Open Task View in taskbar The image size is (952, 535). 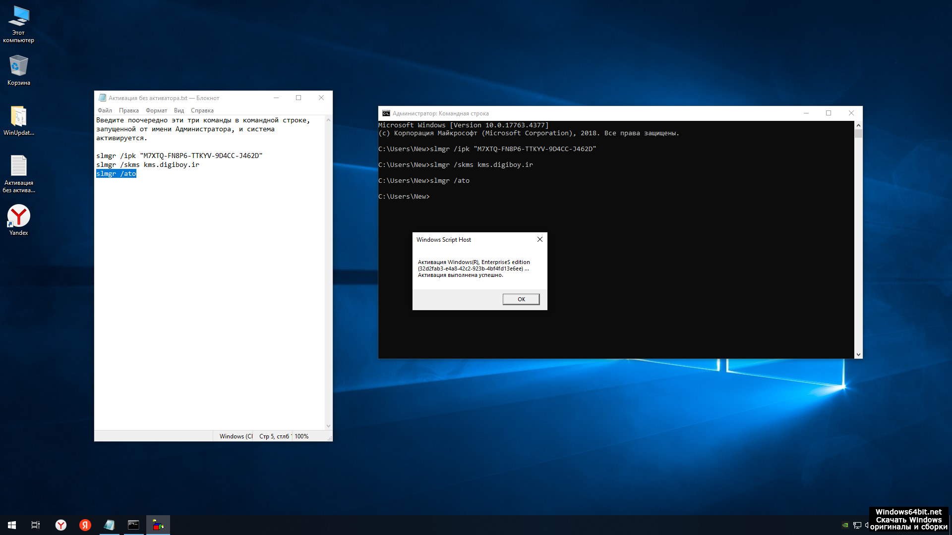[x=36, y=525]
